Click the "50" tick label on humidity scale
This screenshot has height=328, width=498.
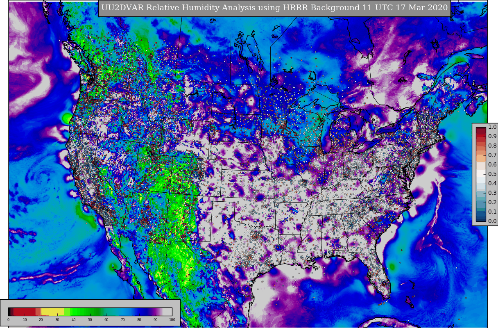(90, 319)
